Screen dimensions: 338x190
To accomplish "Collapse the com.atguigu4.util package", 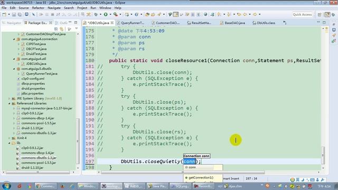I will click(14, 59).
